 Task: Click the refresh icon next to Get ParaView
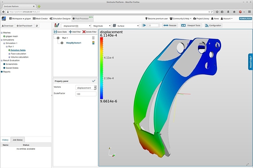tap(37, 26)
